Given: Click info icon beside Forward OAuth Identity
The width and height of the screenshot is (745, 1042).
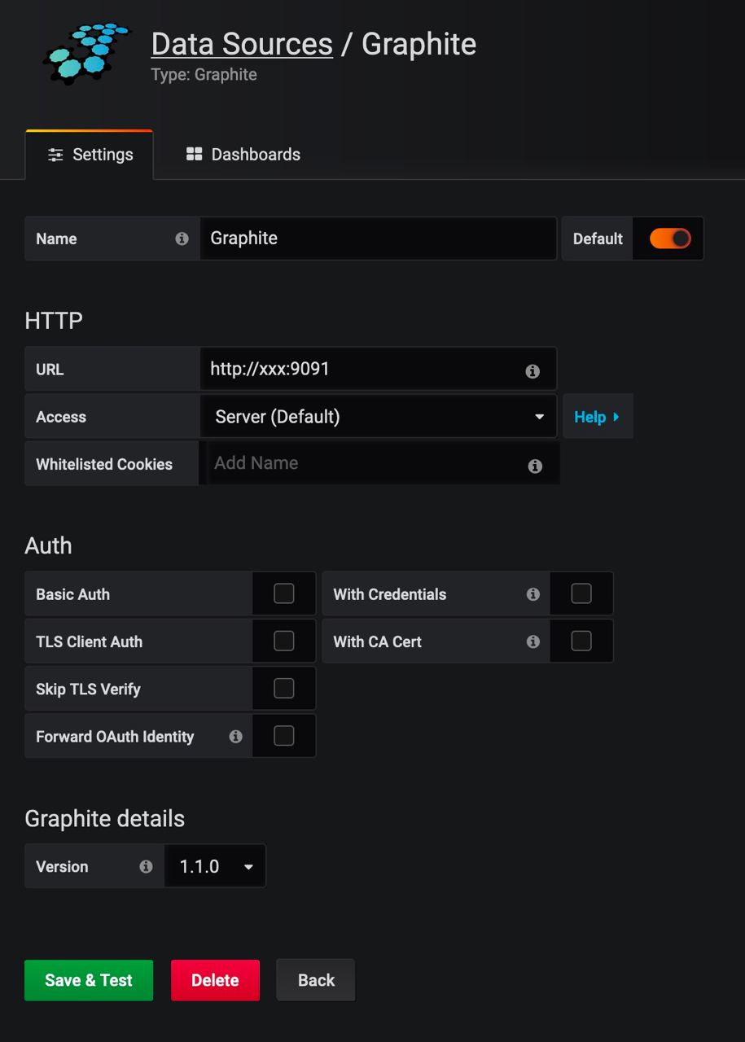Looking at the screenshot, I should [x=235, y=737].
